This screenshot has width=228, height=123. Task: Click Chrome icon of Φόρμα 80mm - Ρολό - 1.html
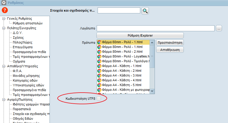click(99, 47)
